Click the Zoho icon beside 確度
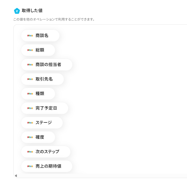Viewport: 187px width, 186px height. tap(30, 137)
